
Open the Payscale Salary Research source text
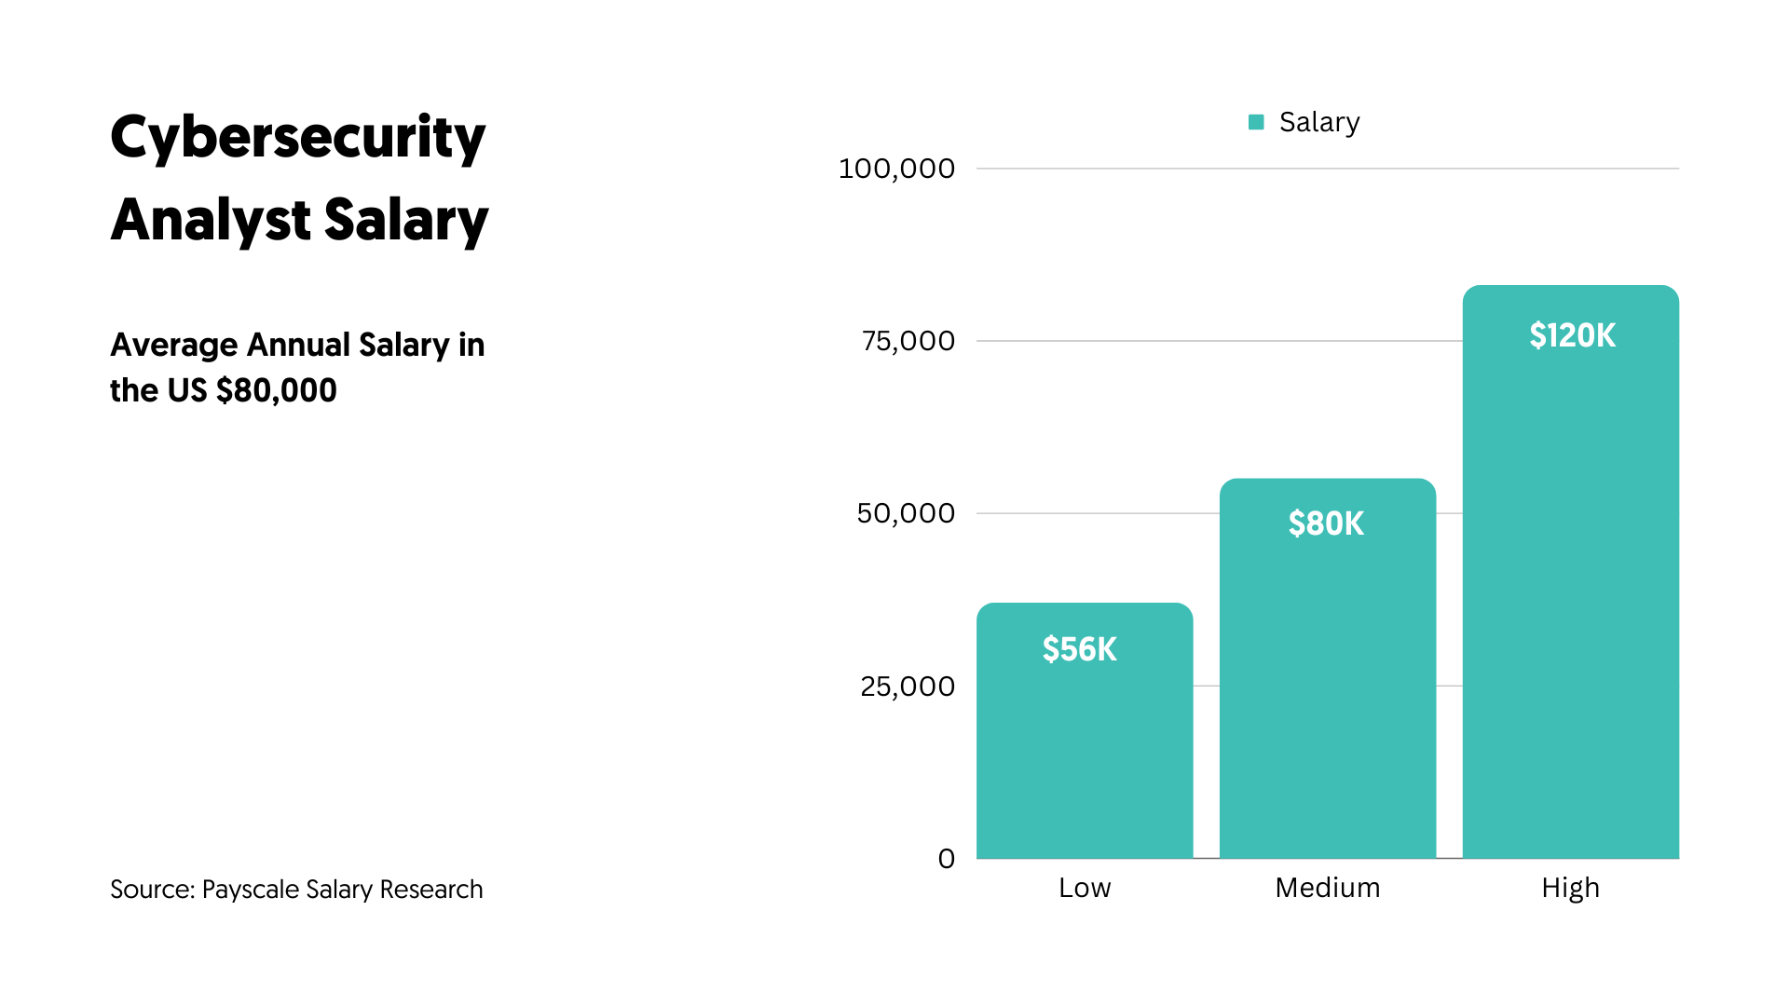(296, 890)
